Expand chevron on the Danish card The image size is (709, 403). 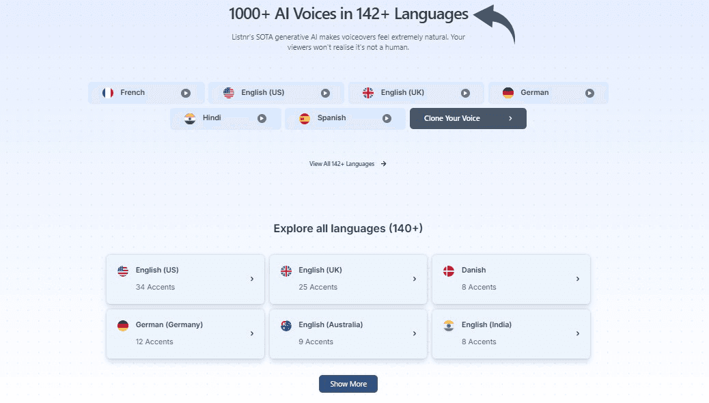pos(577,279)
